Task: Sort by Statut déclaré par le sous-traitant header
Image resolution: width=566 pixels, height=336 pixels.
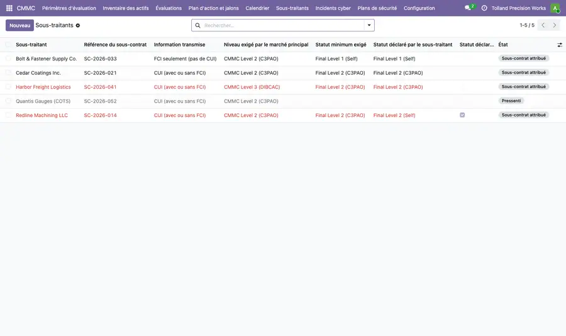Action: [413, 45]
